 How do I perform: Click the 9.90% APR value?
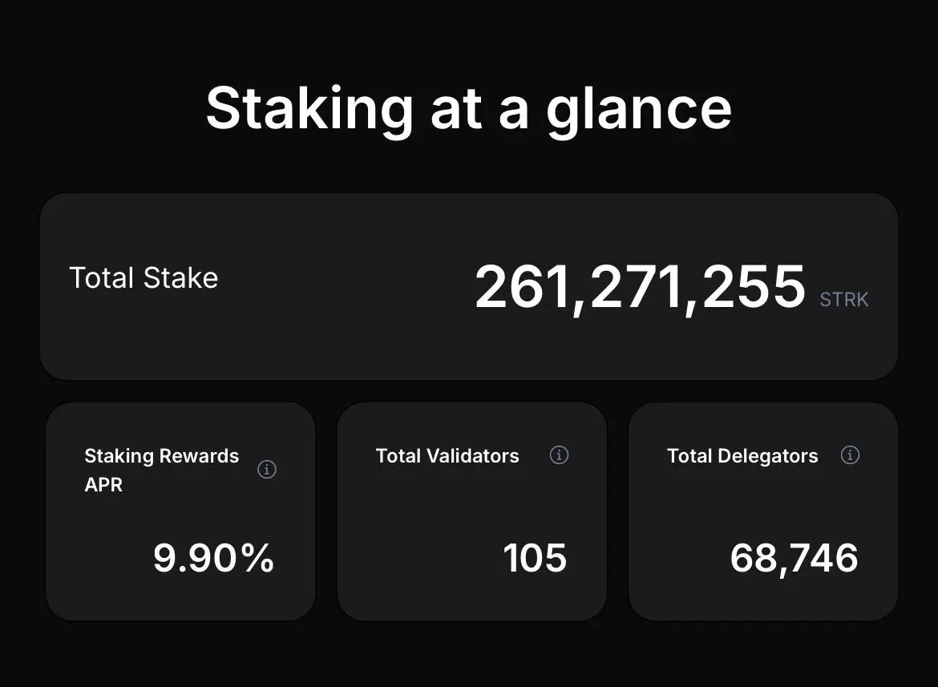click(212, 557)
